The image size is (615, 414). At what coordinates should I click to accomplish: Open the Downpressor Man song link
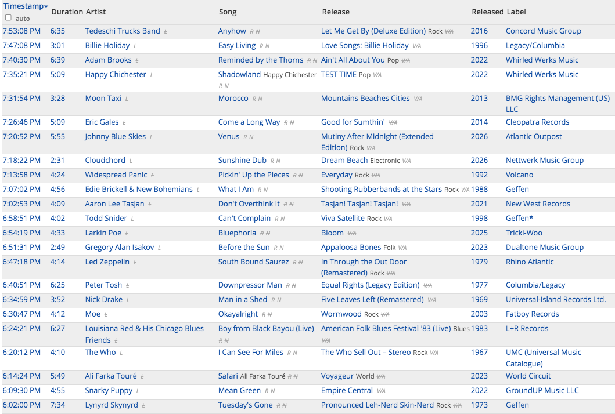point(250,285)
